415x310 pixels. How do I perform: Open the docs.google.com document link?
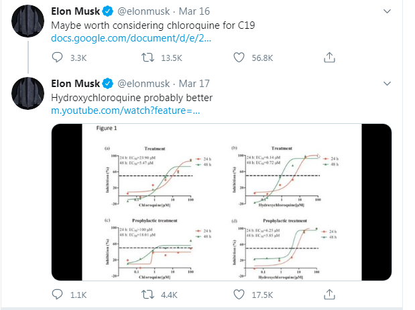coord(131,38)
